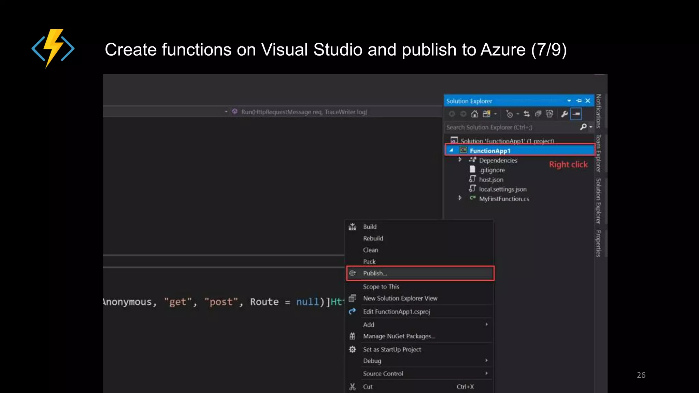Toggle Show All Files icon
699x393 pixels.
tap(550, 114)
